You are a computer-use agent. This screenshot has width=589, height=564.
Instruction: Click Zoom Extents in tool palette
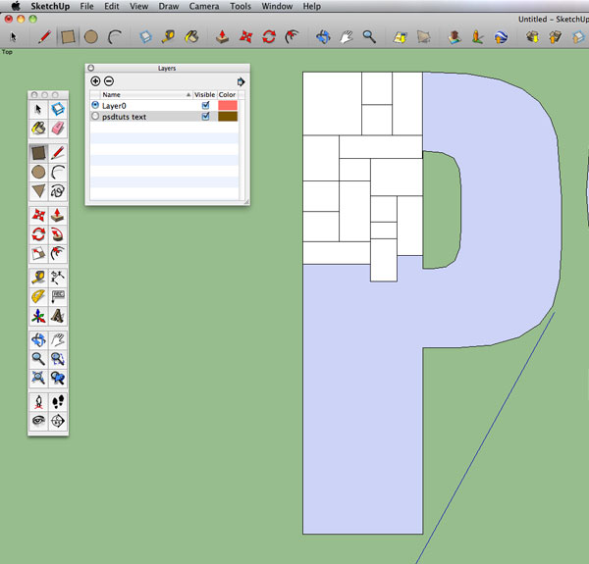pos(38,378)
